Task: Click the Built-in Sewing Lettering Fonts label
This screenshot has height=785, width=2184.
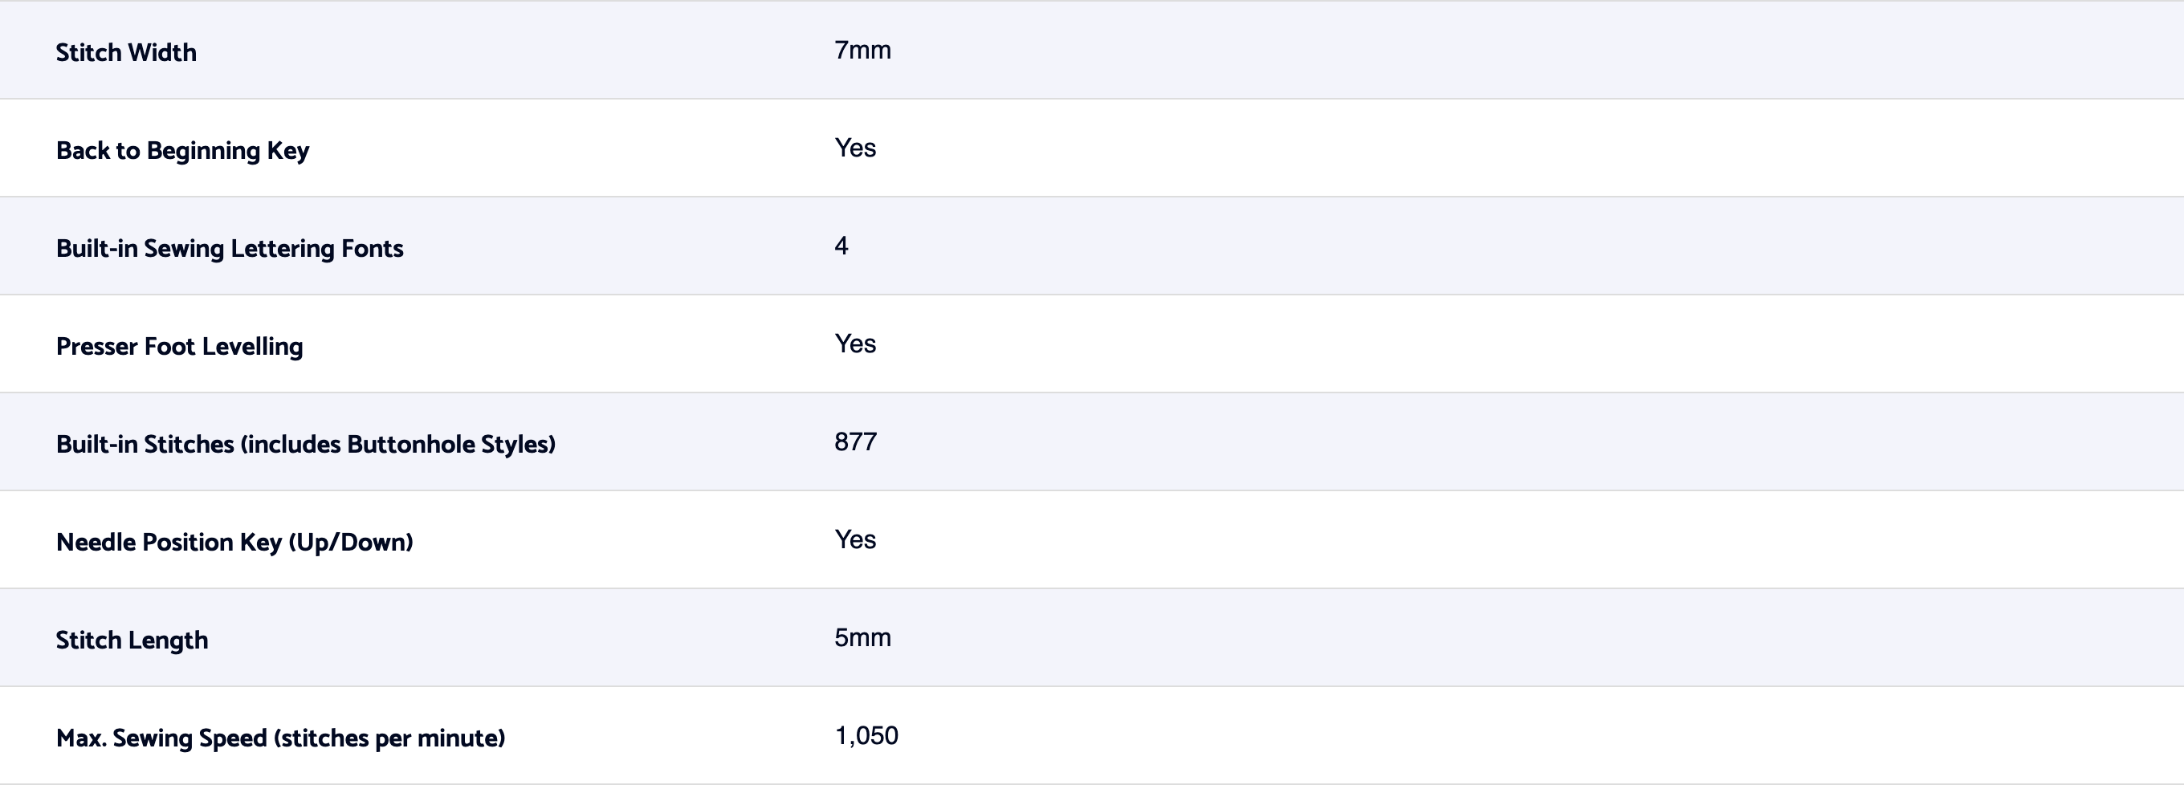Action: (229, 248)
